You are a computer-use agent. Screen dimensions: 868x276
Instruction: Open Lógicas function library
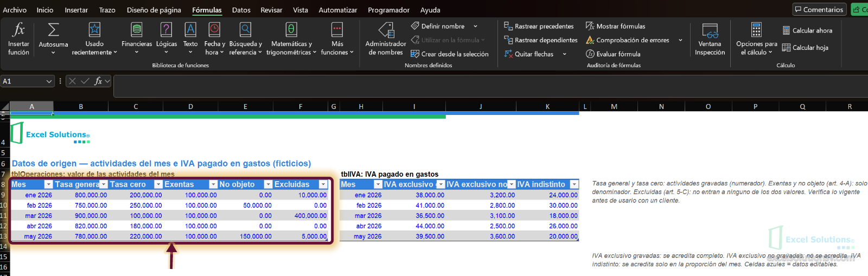click(x=167, y=39)
